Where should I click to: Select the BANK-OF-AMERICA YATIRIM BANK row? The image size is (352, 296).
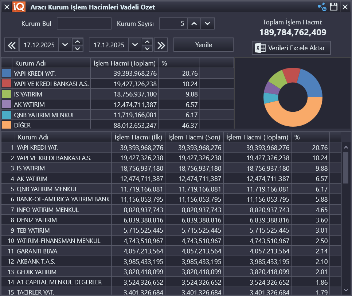tap(63, 200)
